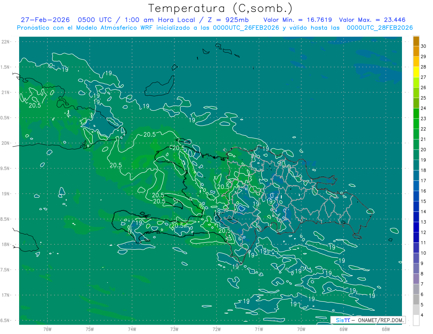
Task: Click color bar scale value 5
Action: [423, 305]
